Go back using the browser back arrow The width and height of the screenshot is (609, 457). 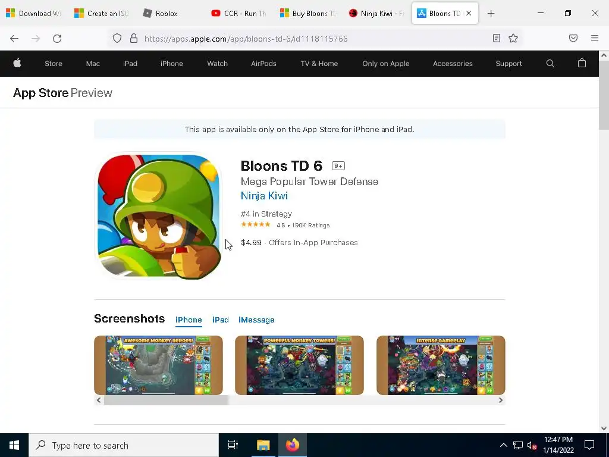tap(14, 38)
